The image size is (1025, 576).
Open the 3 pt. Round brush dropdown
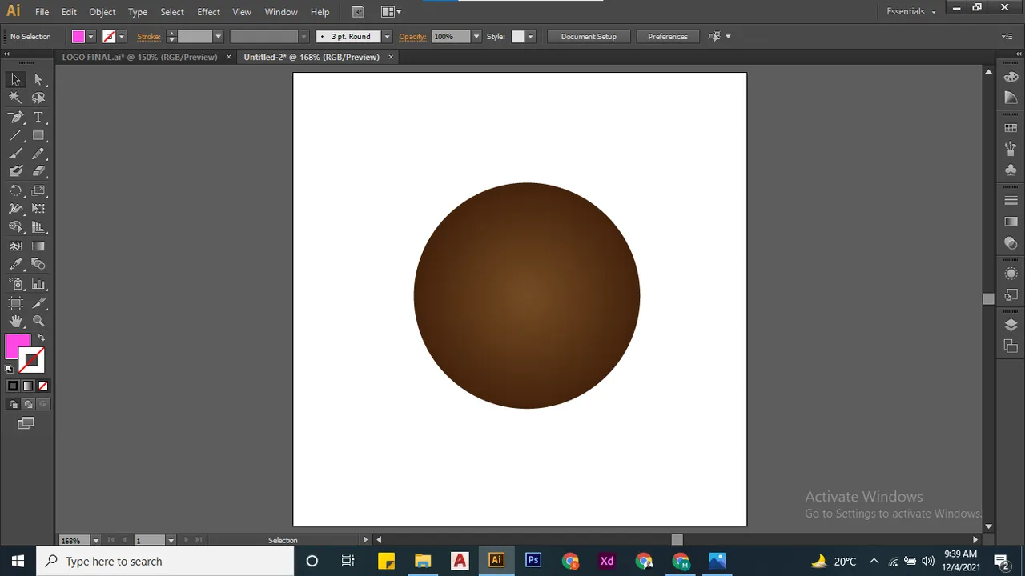[x=387, y=37]
